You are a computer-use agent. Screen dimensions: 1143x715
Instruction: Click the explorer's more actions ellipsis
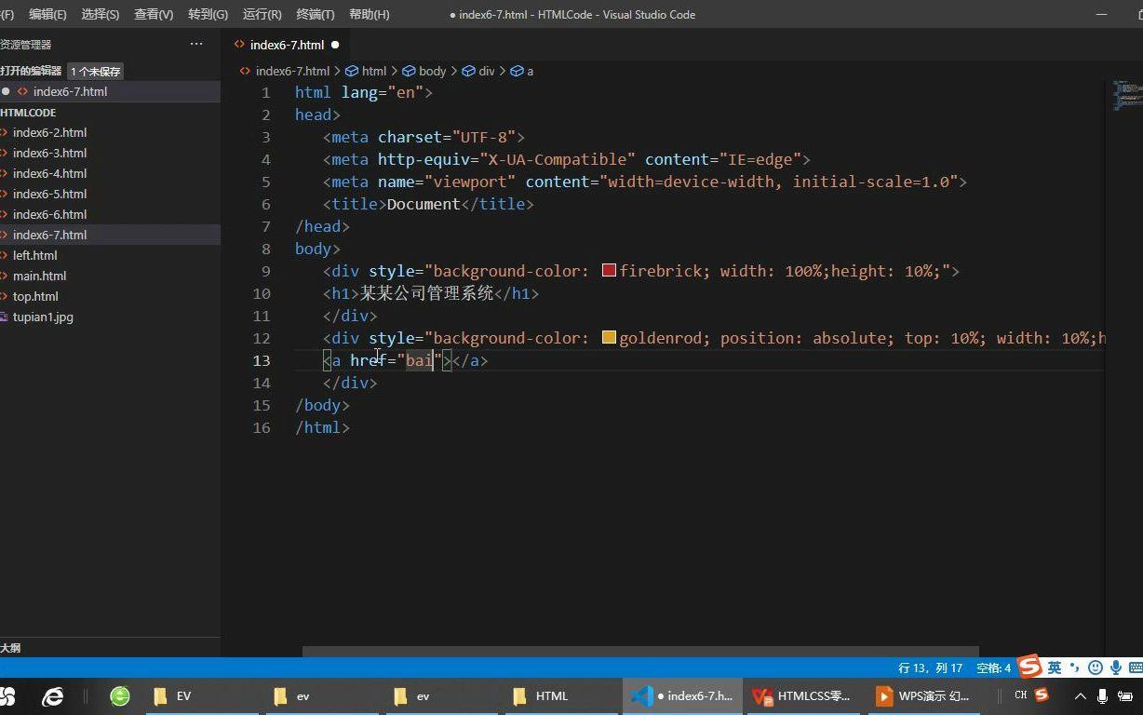196,44
